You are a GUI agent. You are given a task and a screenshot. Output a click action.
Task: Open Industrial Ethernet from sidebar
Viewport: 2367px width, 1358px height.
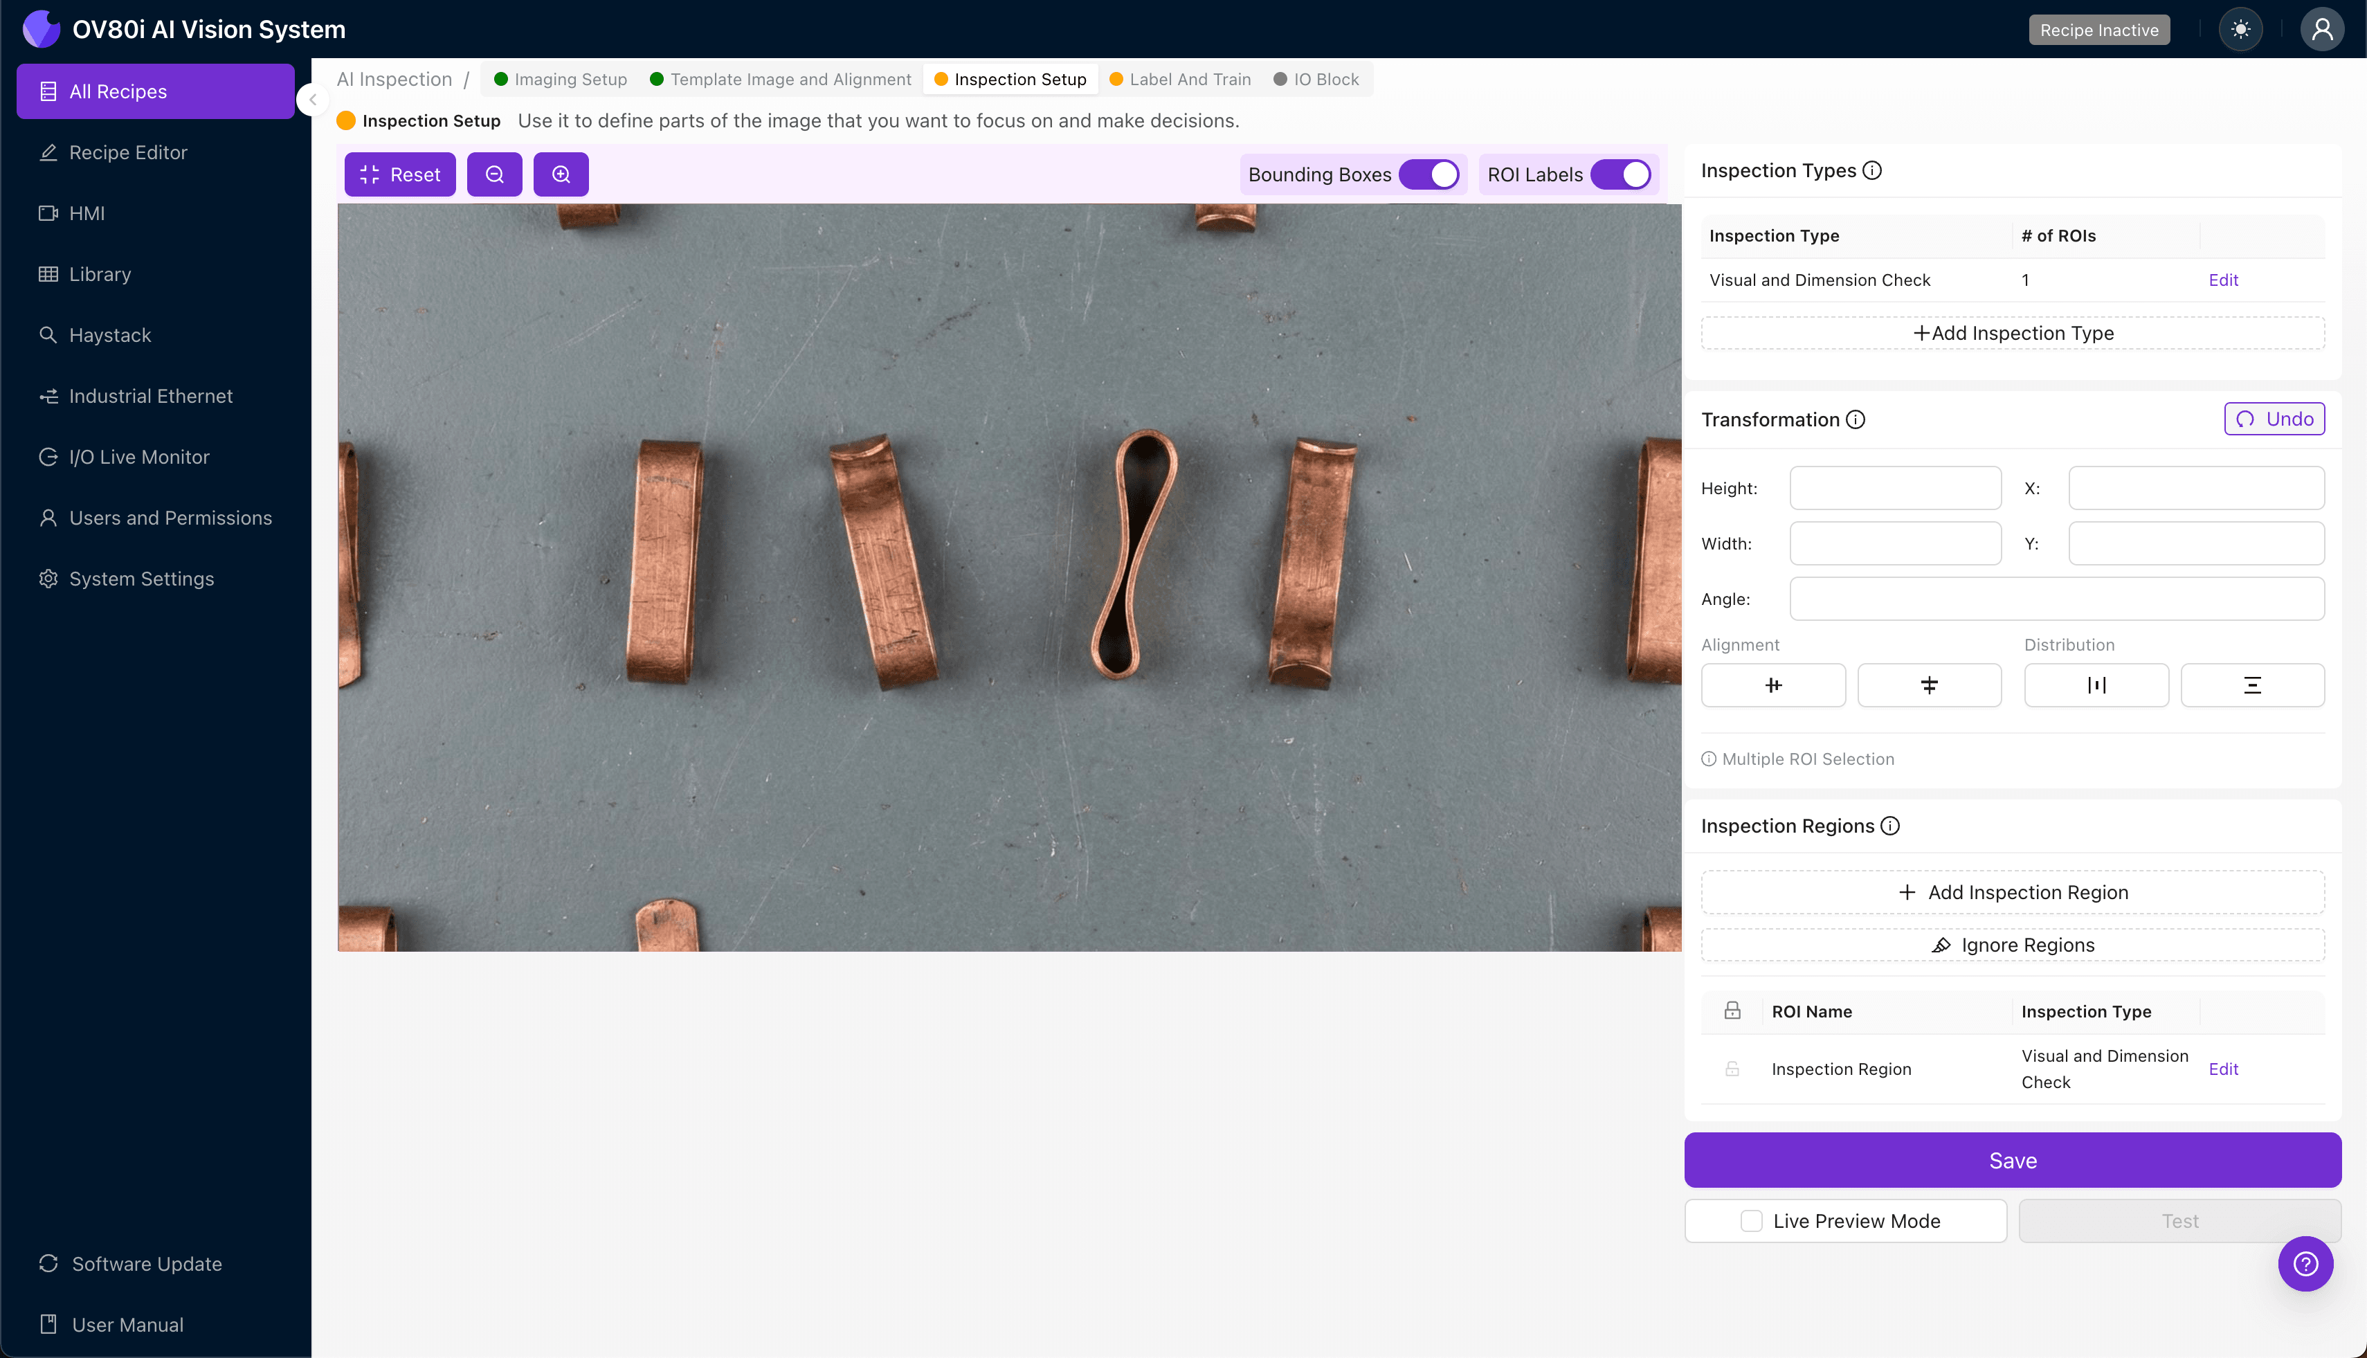[x=150, y=397]
